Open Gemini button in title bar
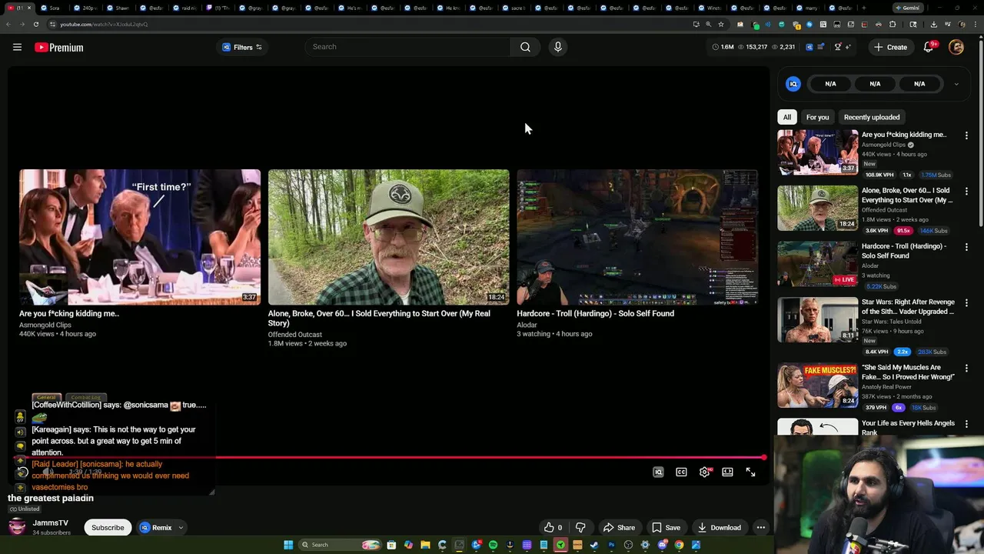Screen dimensions: 984x554 [909, 8]
